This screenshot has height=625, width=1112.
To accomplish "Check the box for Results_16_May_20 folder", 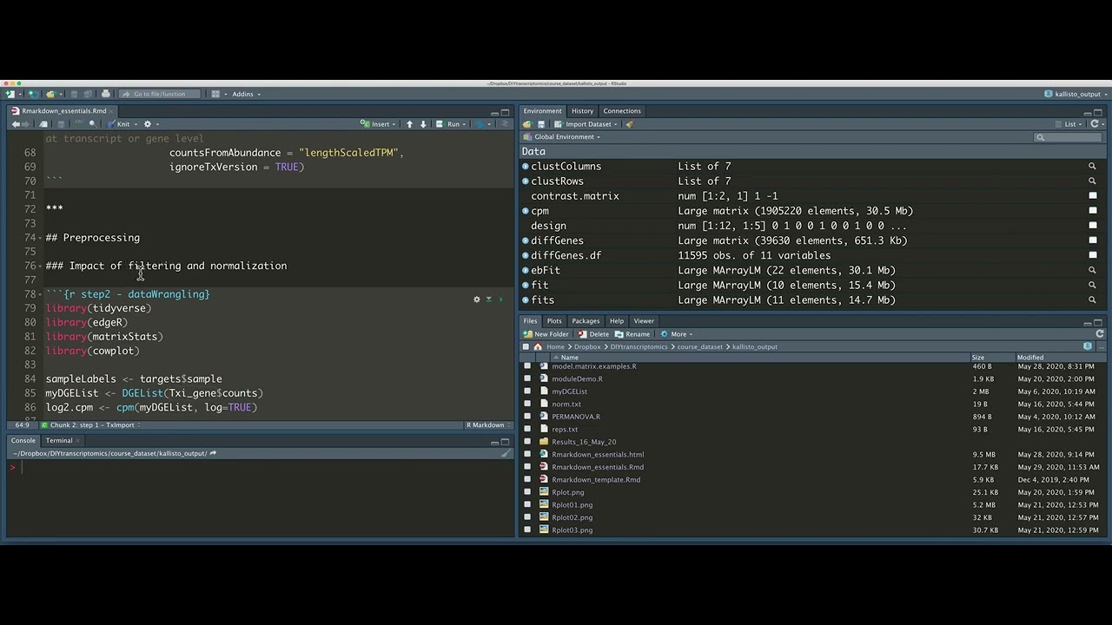I will [527, 442].
